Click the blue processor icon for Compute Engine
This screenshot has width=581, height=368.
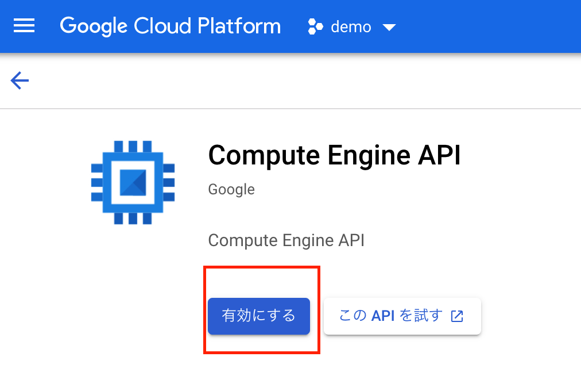coord(132,182)
